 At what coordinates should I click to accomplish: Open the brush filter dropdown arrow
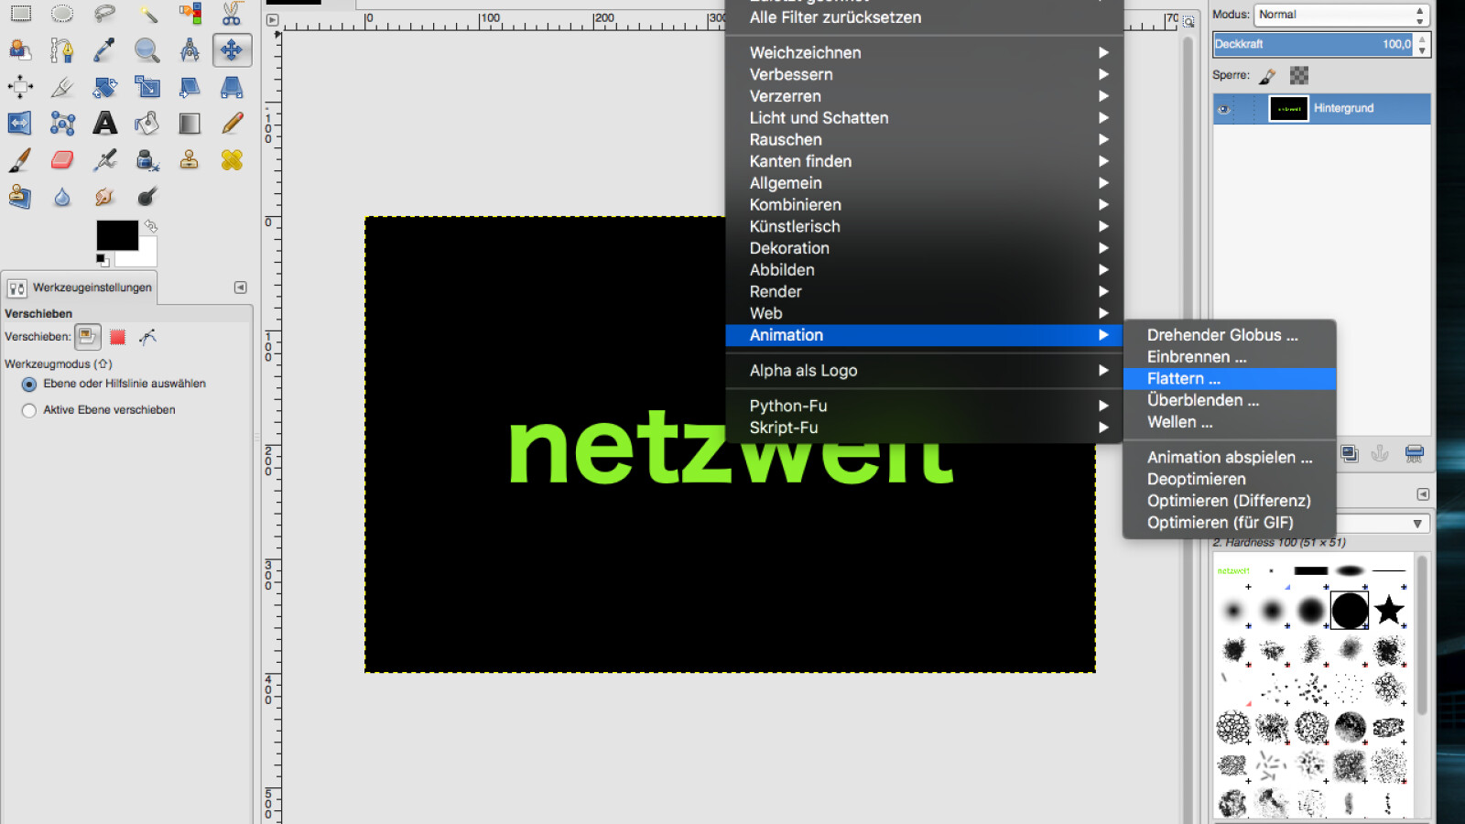point(1417,524)
